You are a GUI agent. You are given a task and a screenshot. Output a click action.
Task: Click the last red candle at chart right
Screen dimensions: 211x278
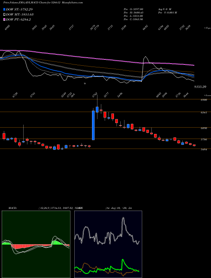tap(194, 145)
